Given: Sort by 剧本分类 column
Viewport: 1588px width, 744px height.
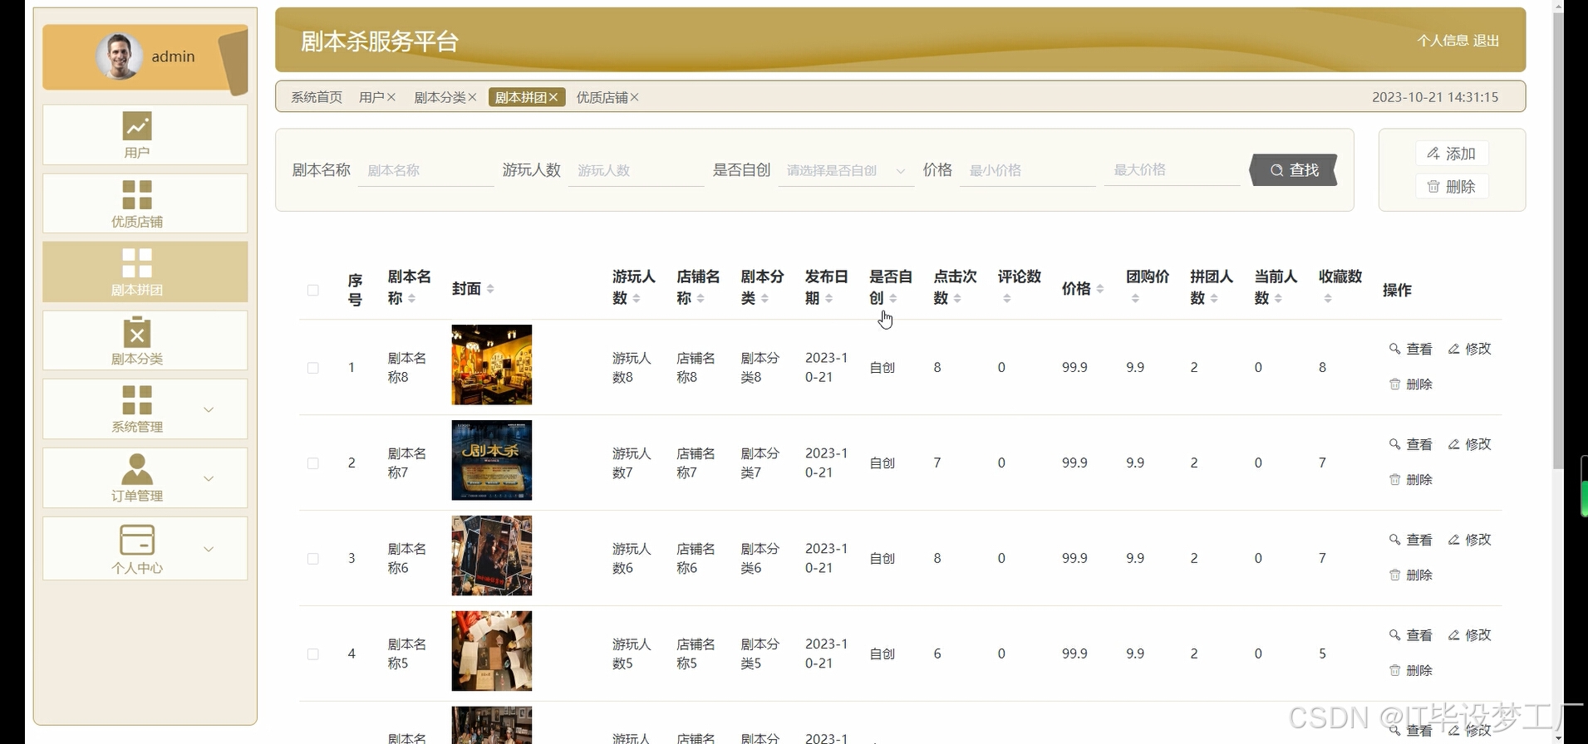Looking at the screenshot, I should point(765,298).
